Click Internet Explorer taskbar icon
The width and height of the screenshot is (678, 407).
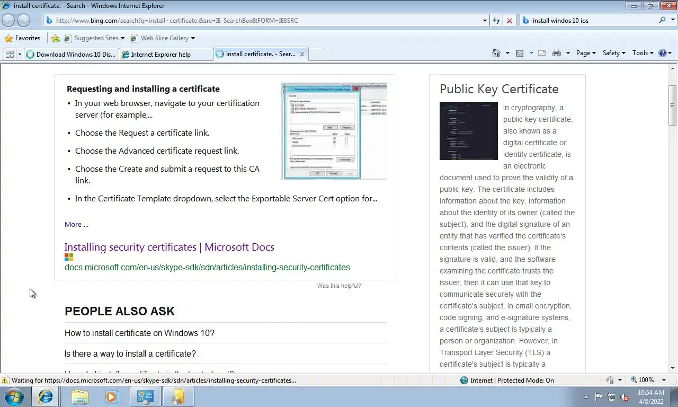point(46,396)
